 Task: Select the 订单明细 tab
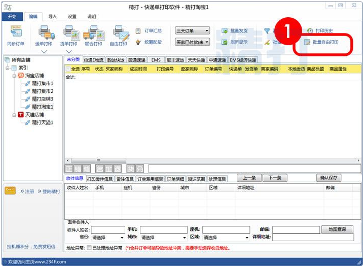click(175, 179)
